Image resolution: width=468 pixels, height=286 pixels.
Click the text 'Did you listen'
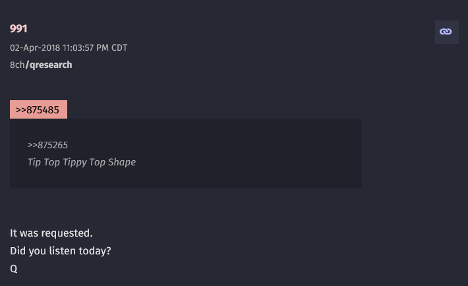[43, 251]
